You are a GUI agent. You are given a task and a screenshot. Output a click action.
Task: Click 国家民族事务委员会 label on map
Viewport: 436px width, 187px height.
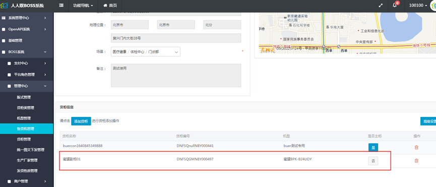click(x=298, y=39)
